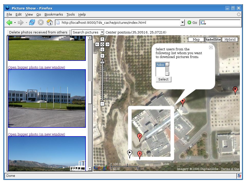246x184 pixels.
Task: Zoom out the map with minus button
Action: coord(102,104)
